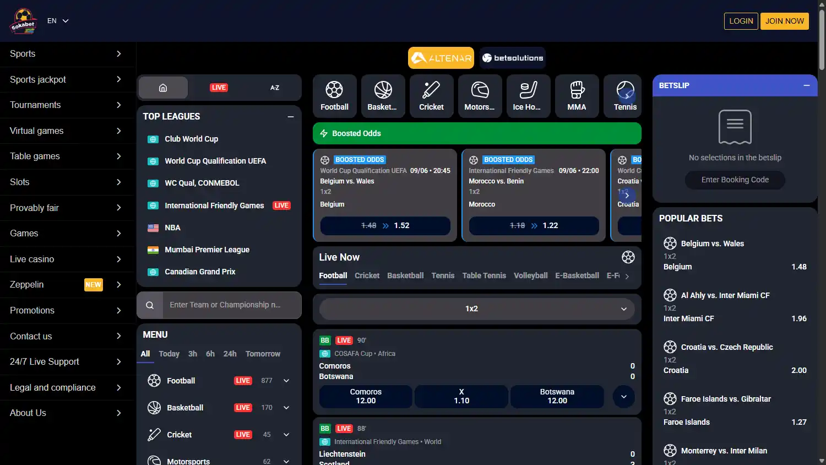This screenshot has height=465, width=826.
Task: Click cricket bat icon in Menu list
Action: tap(154, 435)
